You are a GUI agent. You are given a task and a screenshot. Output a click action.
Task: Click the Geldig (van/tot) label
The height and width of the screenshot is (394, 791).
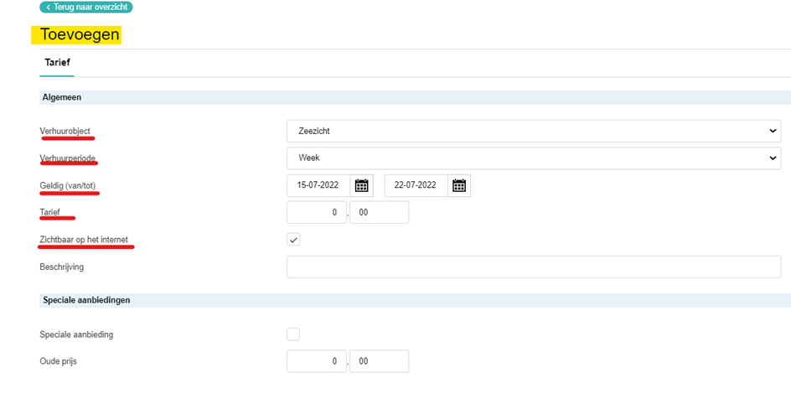[68, 185]
